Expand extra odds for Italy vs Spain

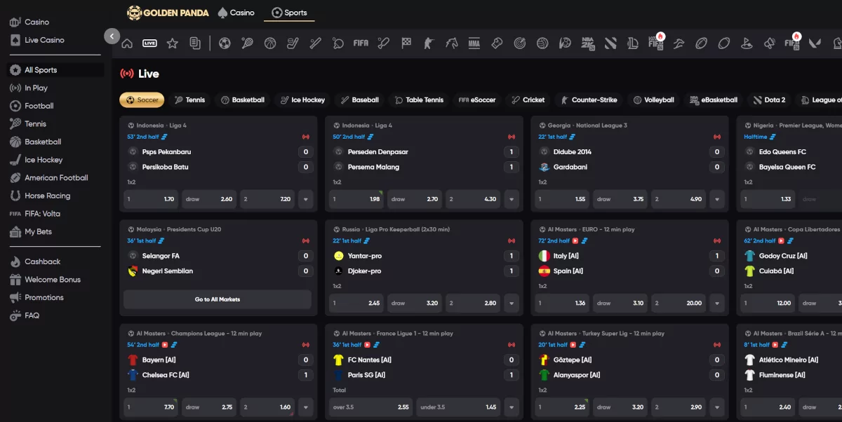[716, 303]
